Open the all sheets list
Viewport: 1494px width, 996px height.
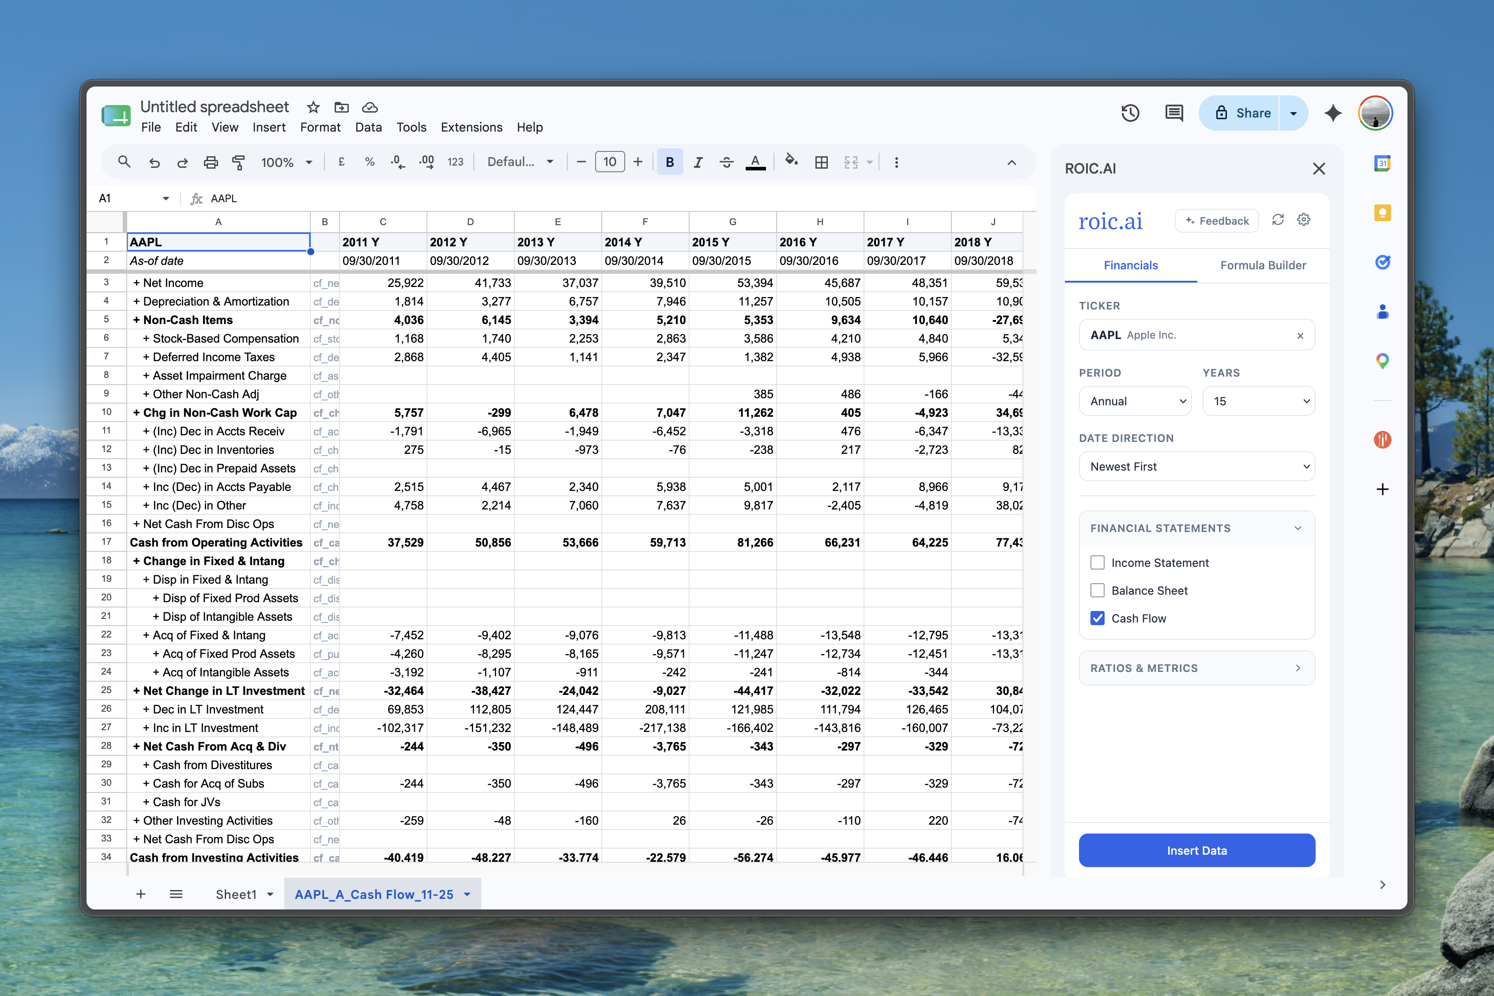[176, 894]
